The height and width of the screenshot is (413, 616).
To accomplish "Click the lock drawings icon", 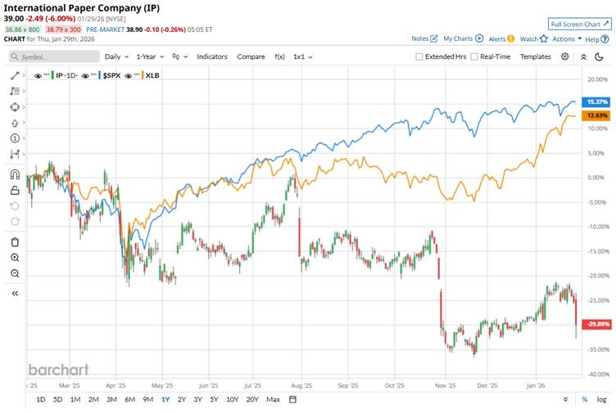I will coord(15,190).
